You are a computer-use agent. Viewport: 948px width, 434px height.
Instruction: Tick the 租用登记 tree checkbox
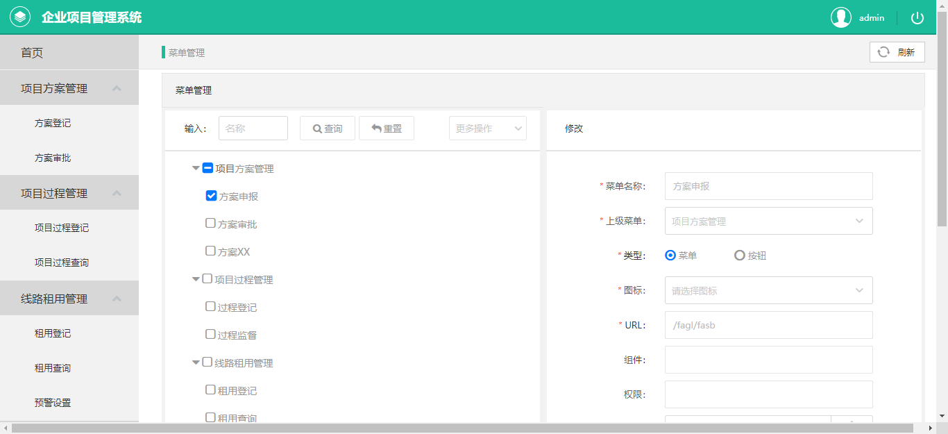pos(210,390)
